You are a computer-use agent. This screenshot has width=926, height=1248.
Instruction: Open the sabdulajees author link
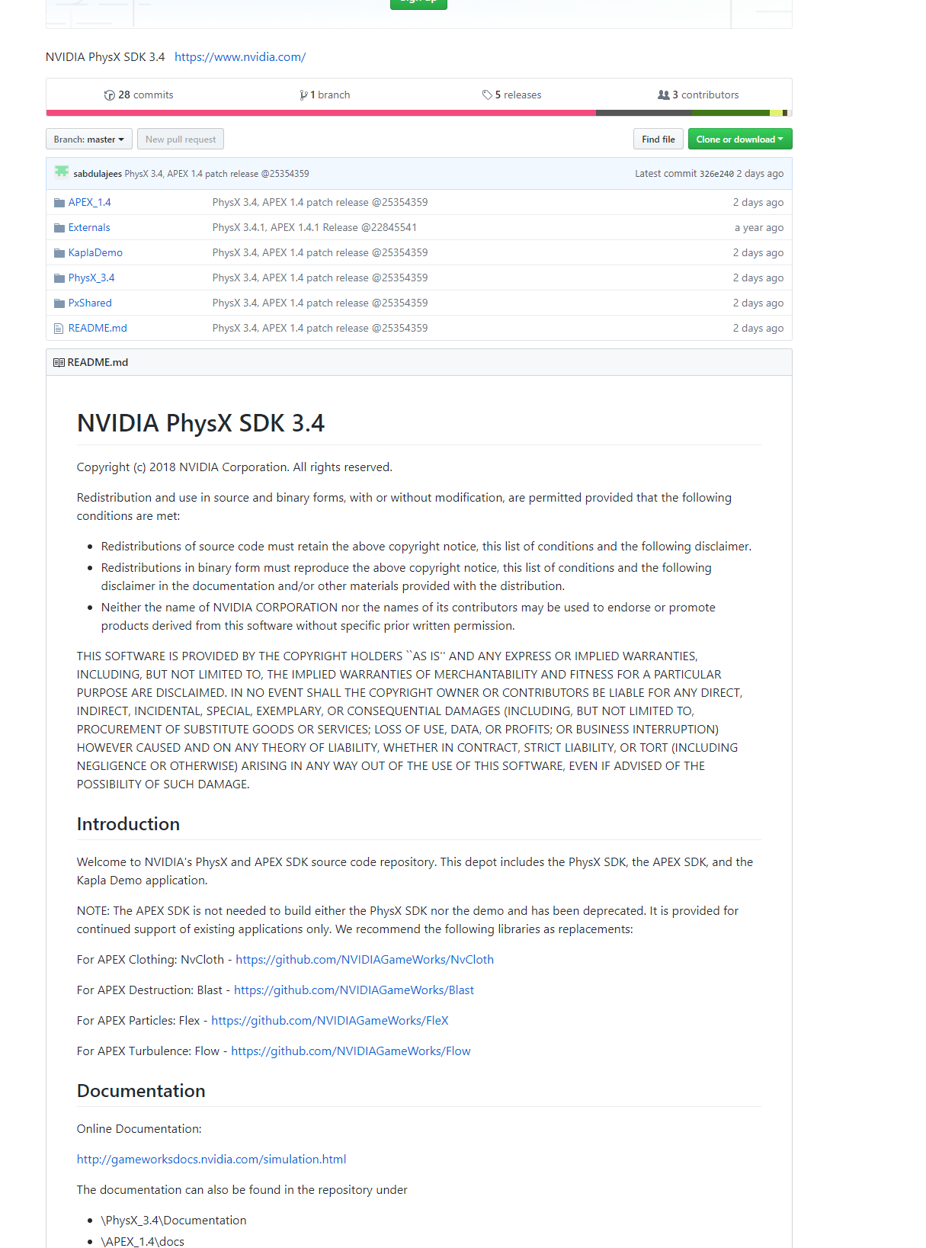[x=98, y=174]
